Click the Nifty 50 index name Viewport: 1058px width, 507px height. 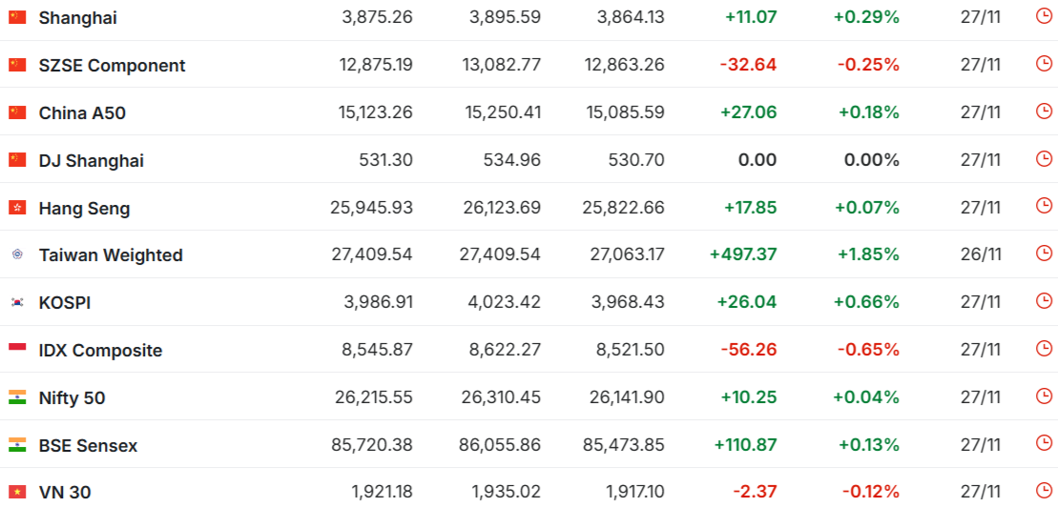[x=72, y=397]
